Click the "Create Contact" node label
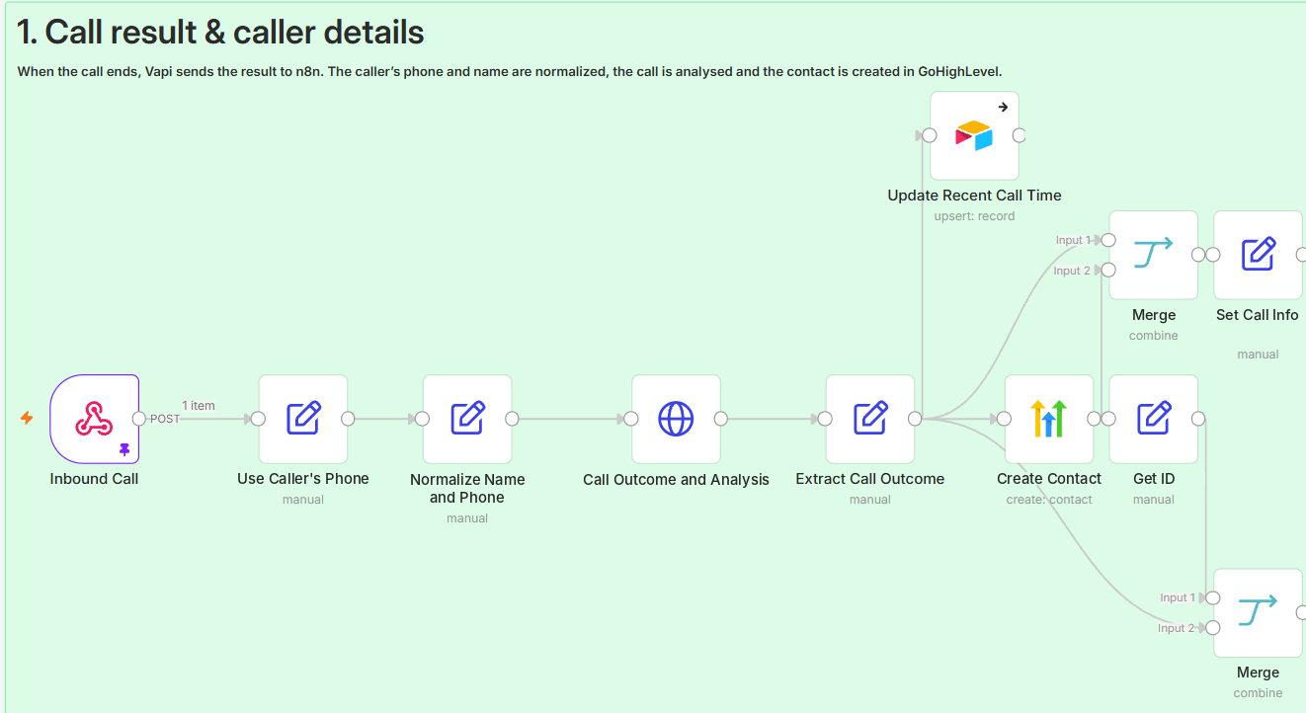1306x713 pixels. 1049,479
